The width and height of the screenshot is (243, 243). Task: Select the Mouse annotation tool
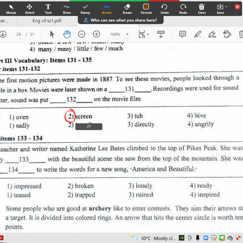pyautogui.click(x=11, y=9)
